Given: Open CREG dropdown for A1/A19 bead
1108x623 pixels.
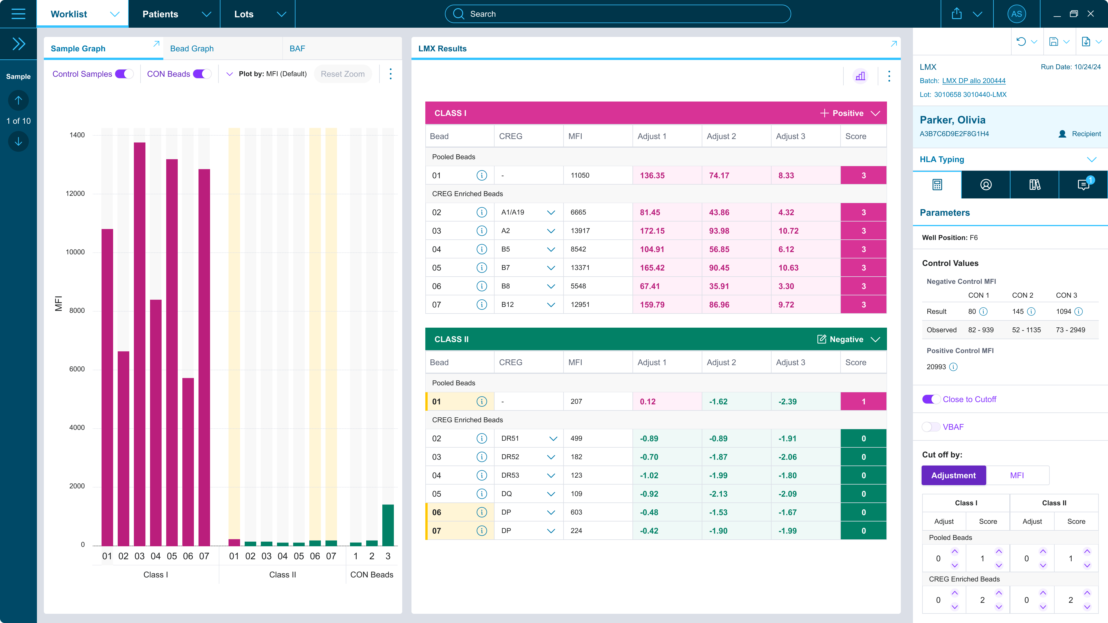Looking at the screenshot, I should pyautogui.click(x=551, y=212).
